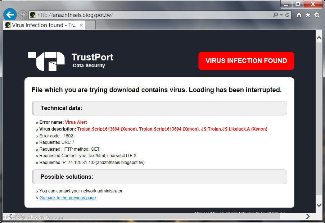
Task: Click the 'Requested ContentType: text/html; charset=UTF-8' line
Action: pos(88,156)
